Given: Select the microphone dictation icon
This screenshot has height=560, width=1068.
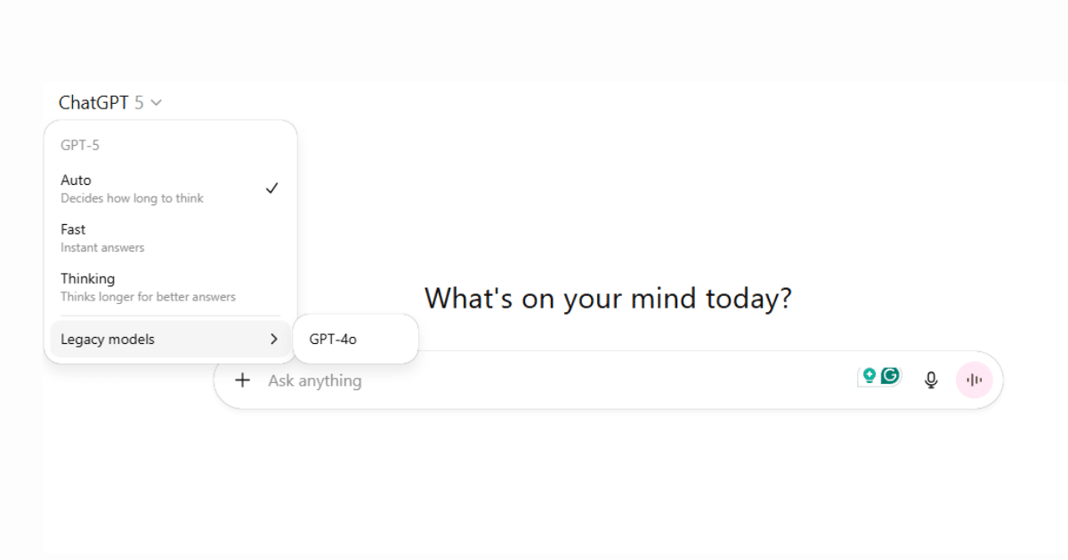Looking at the screenshot, I should coord(931,380).
